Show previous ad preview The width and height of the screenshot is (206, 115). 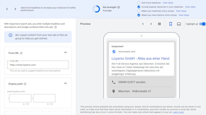pyautogui.click(x=143, y=24)
